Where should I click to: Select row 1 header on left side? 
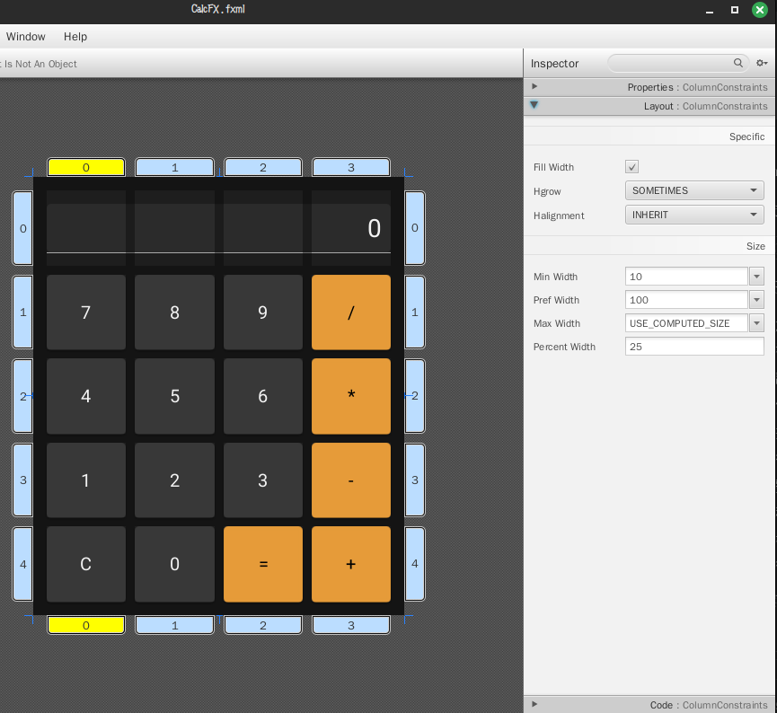click(22, 312)
